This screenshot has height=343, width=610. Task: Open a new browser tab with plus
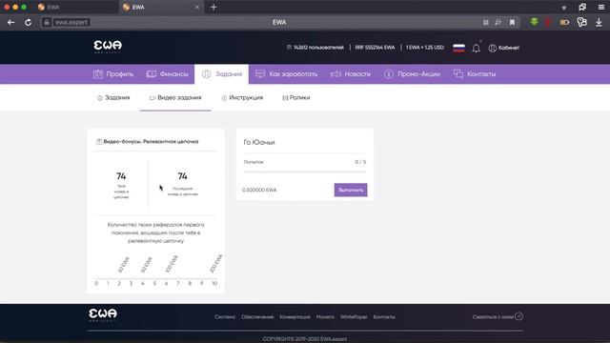coord(213,8)
